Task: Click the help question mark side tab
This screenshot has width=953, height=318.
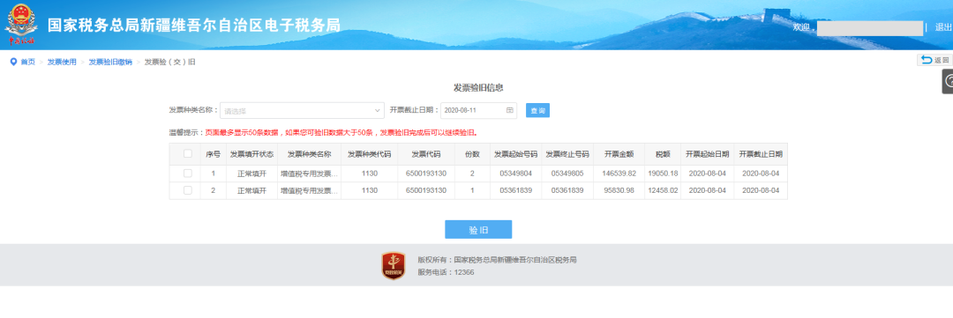Action: click(x=948, y=81)
